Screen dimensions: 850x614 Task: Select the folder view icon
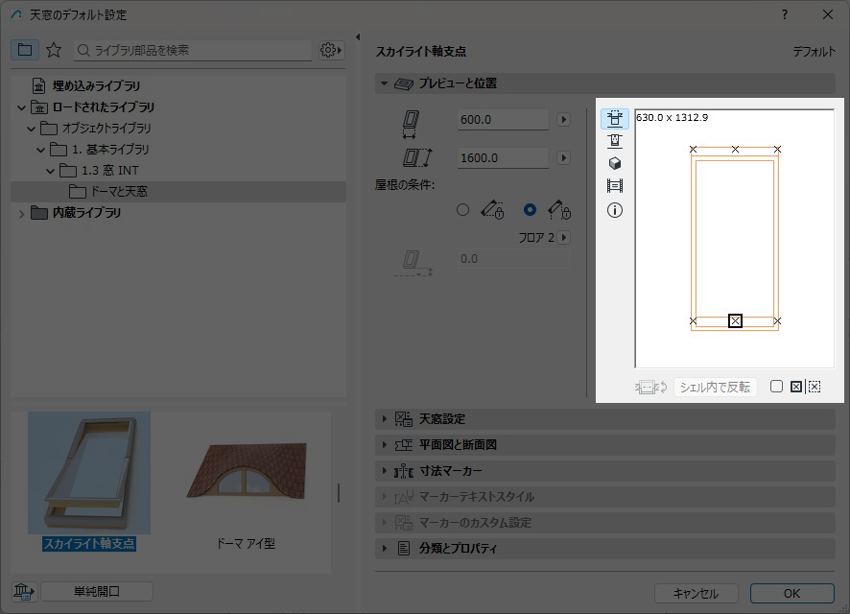click(x=25, y=50)
